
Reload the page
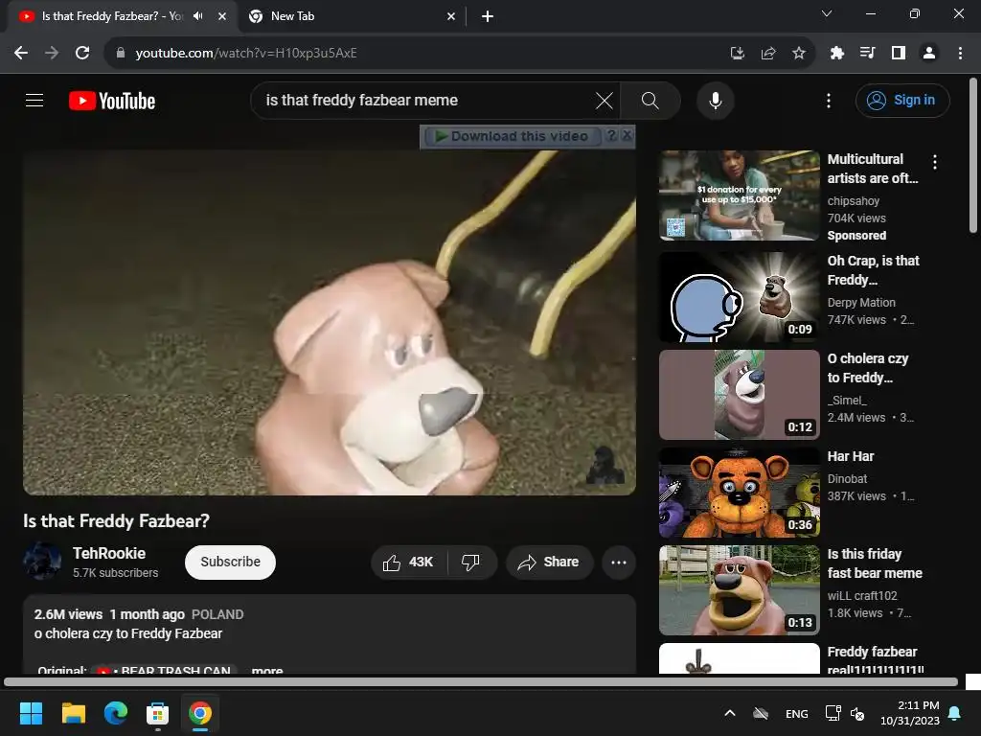82,54
